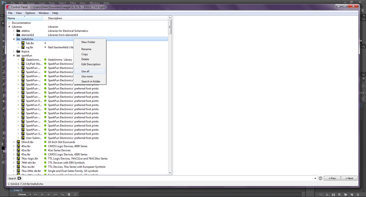
Task: Click the Photoshop new group folder icon
Action: 346,195
